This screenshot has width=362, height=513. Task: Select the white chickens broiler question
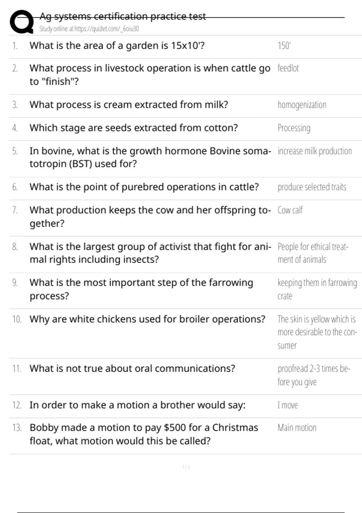(x=148, y=319)
